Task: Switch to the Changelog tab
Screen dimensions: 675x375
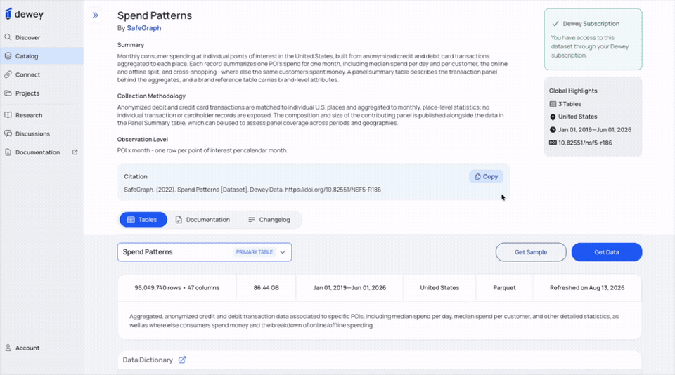Action: pyautogui.click(x=269, y=220)
